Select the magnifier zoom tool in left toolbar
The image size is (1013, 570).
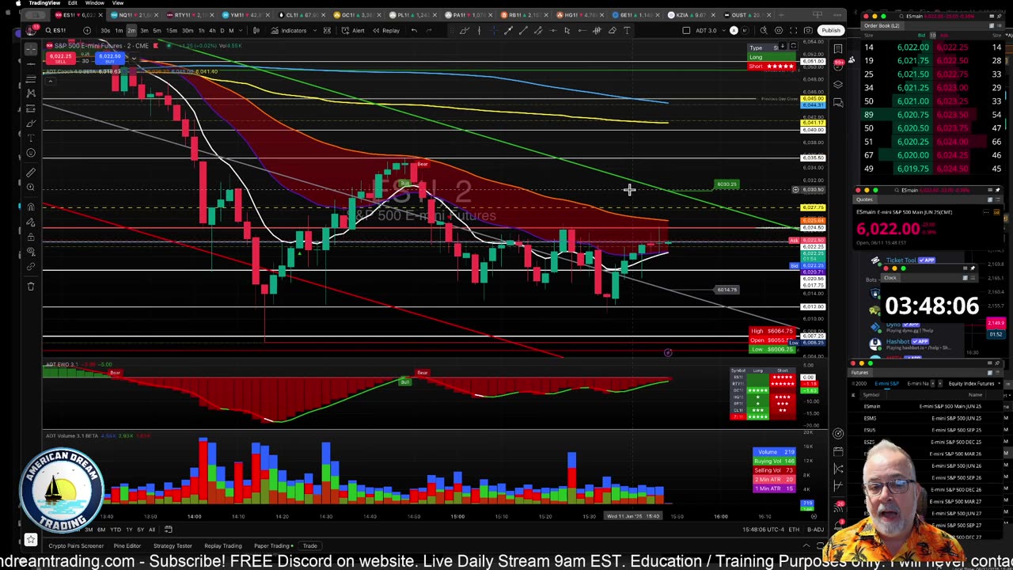pos(31,187)
